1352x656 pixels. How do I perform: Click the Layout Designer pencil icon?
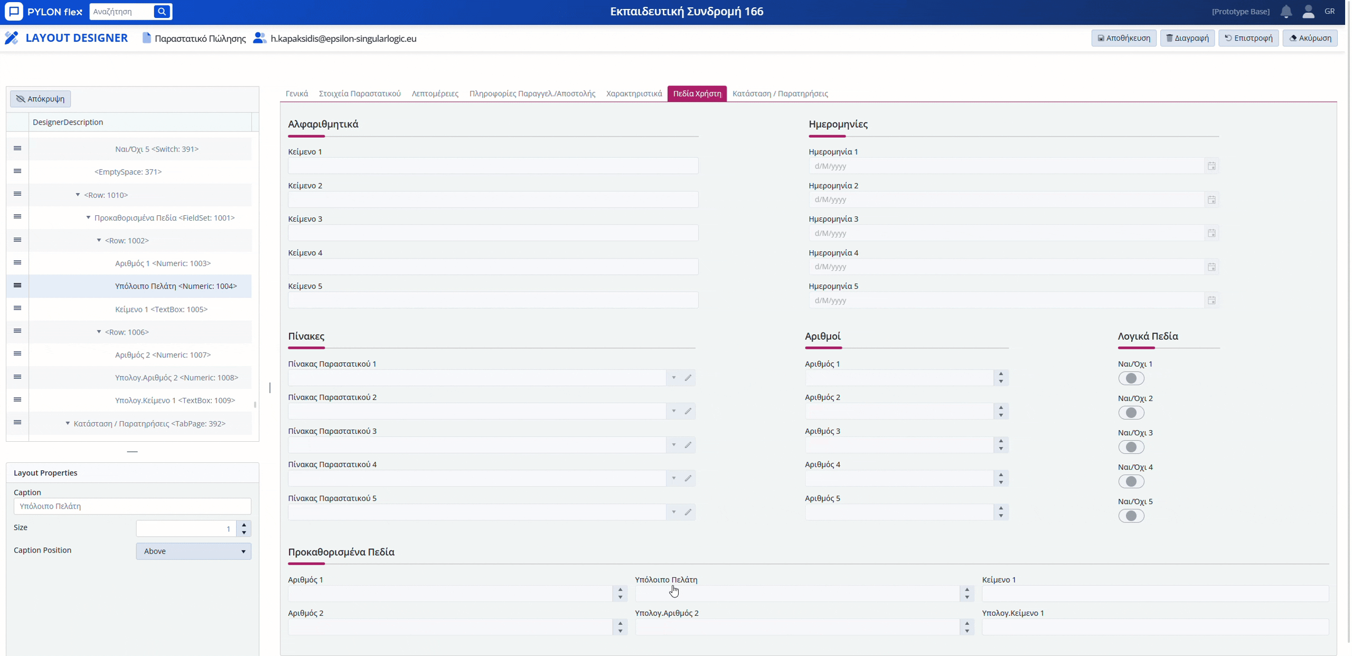pos(12,38)
